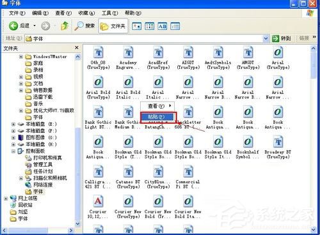Select the 家庭 folder in tree
Image resolution: width=320 pixels, height=235 pixels.
point(34,63)
